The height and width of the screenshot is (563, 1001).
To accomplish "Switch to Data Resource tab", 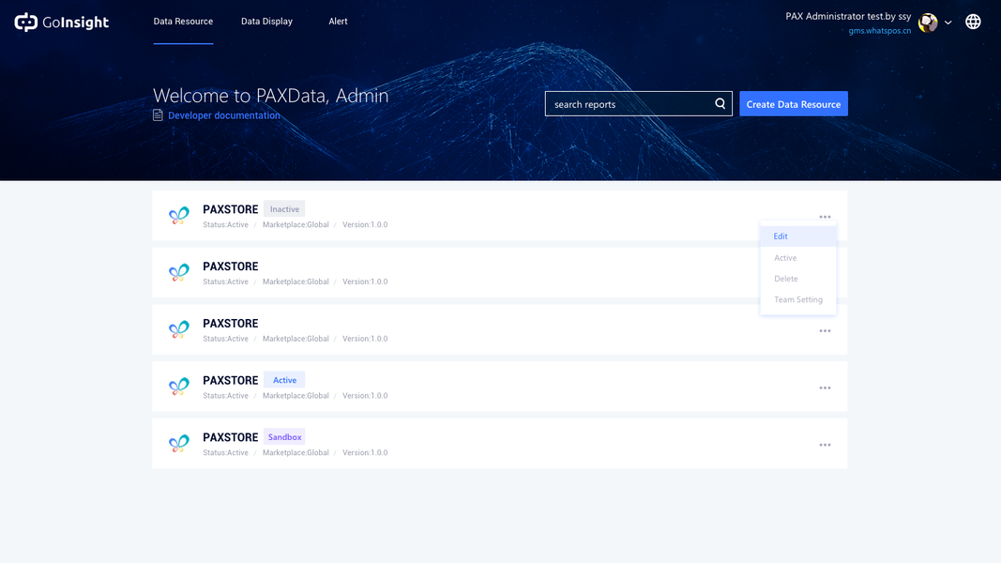I will [x=183, y=21].
